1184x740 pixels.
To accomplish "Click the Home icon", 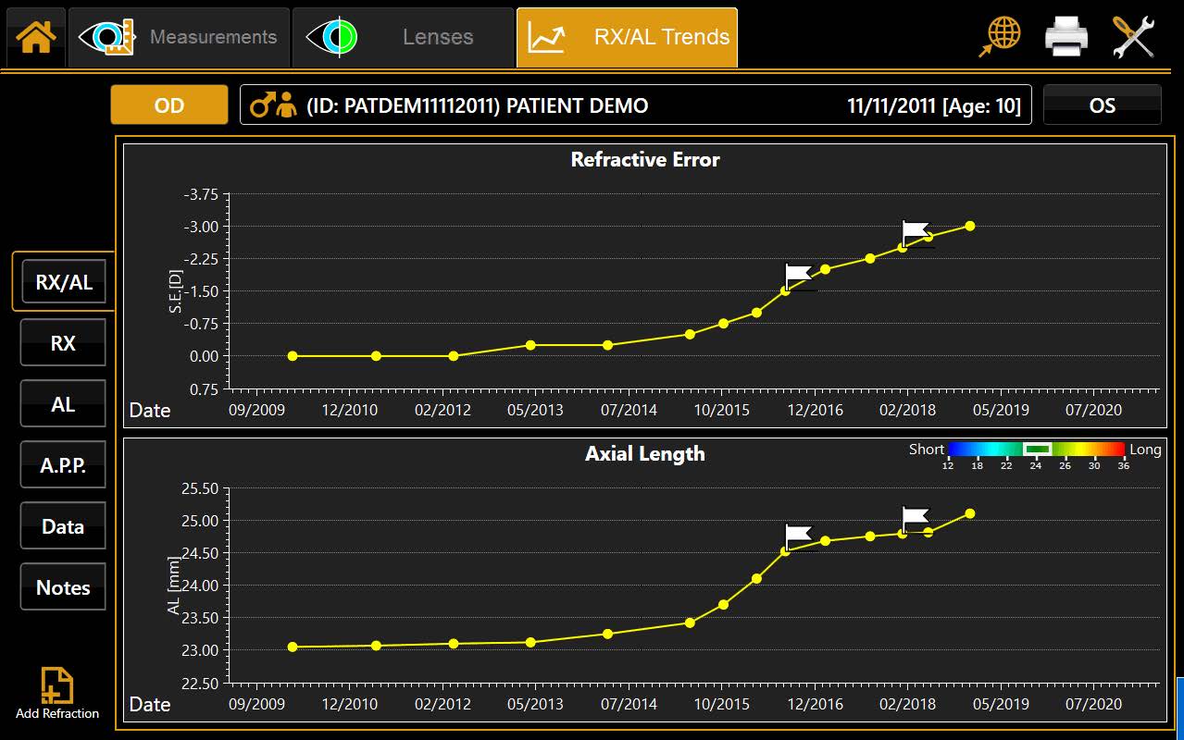I will tap(35, 37).
